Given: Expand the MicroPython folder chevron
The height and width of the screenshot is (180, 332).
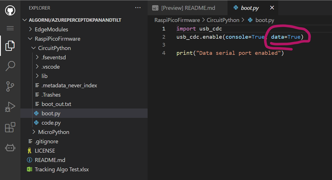Looking at the screenshot, I should tap(34, 132).
